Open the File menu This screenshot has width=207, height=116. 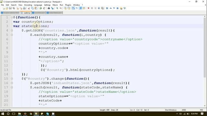click(2, 5)
